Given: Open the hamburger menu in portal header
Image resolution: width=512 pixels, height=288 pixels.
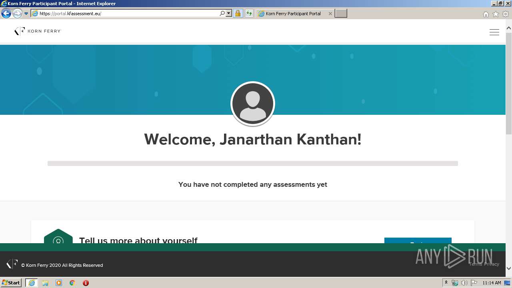Looking at the screenshot, I should coord(494,32).
